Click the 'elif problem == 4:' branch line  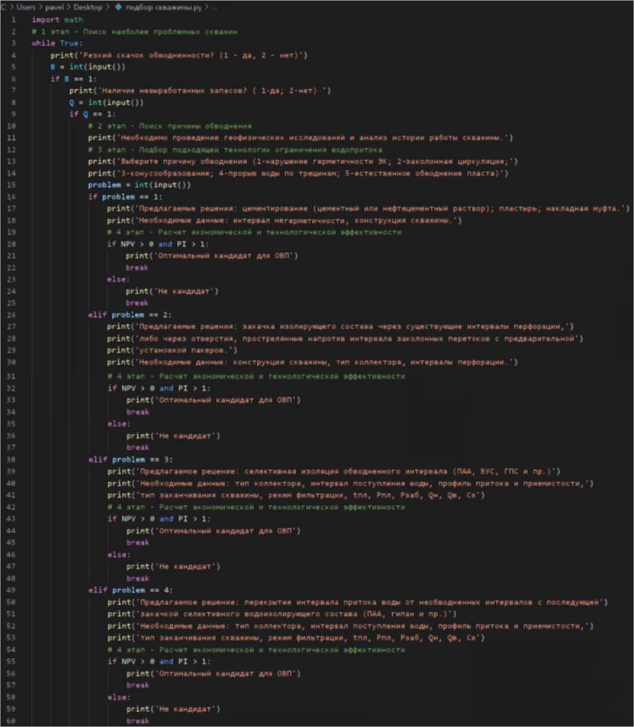pos(130,590)
